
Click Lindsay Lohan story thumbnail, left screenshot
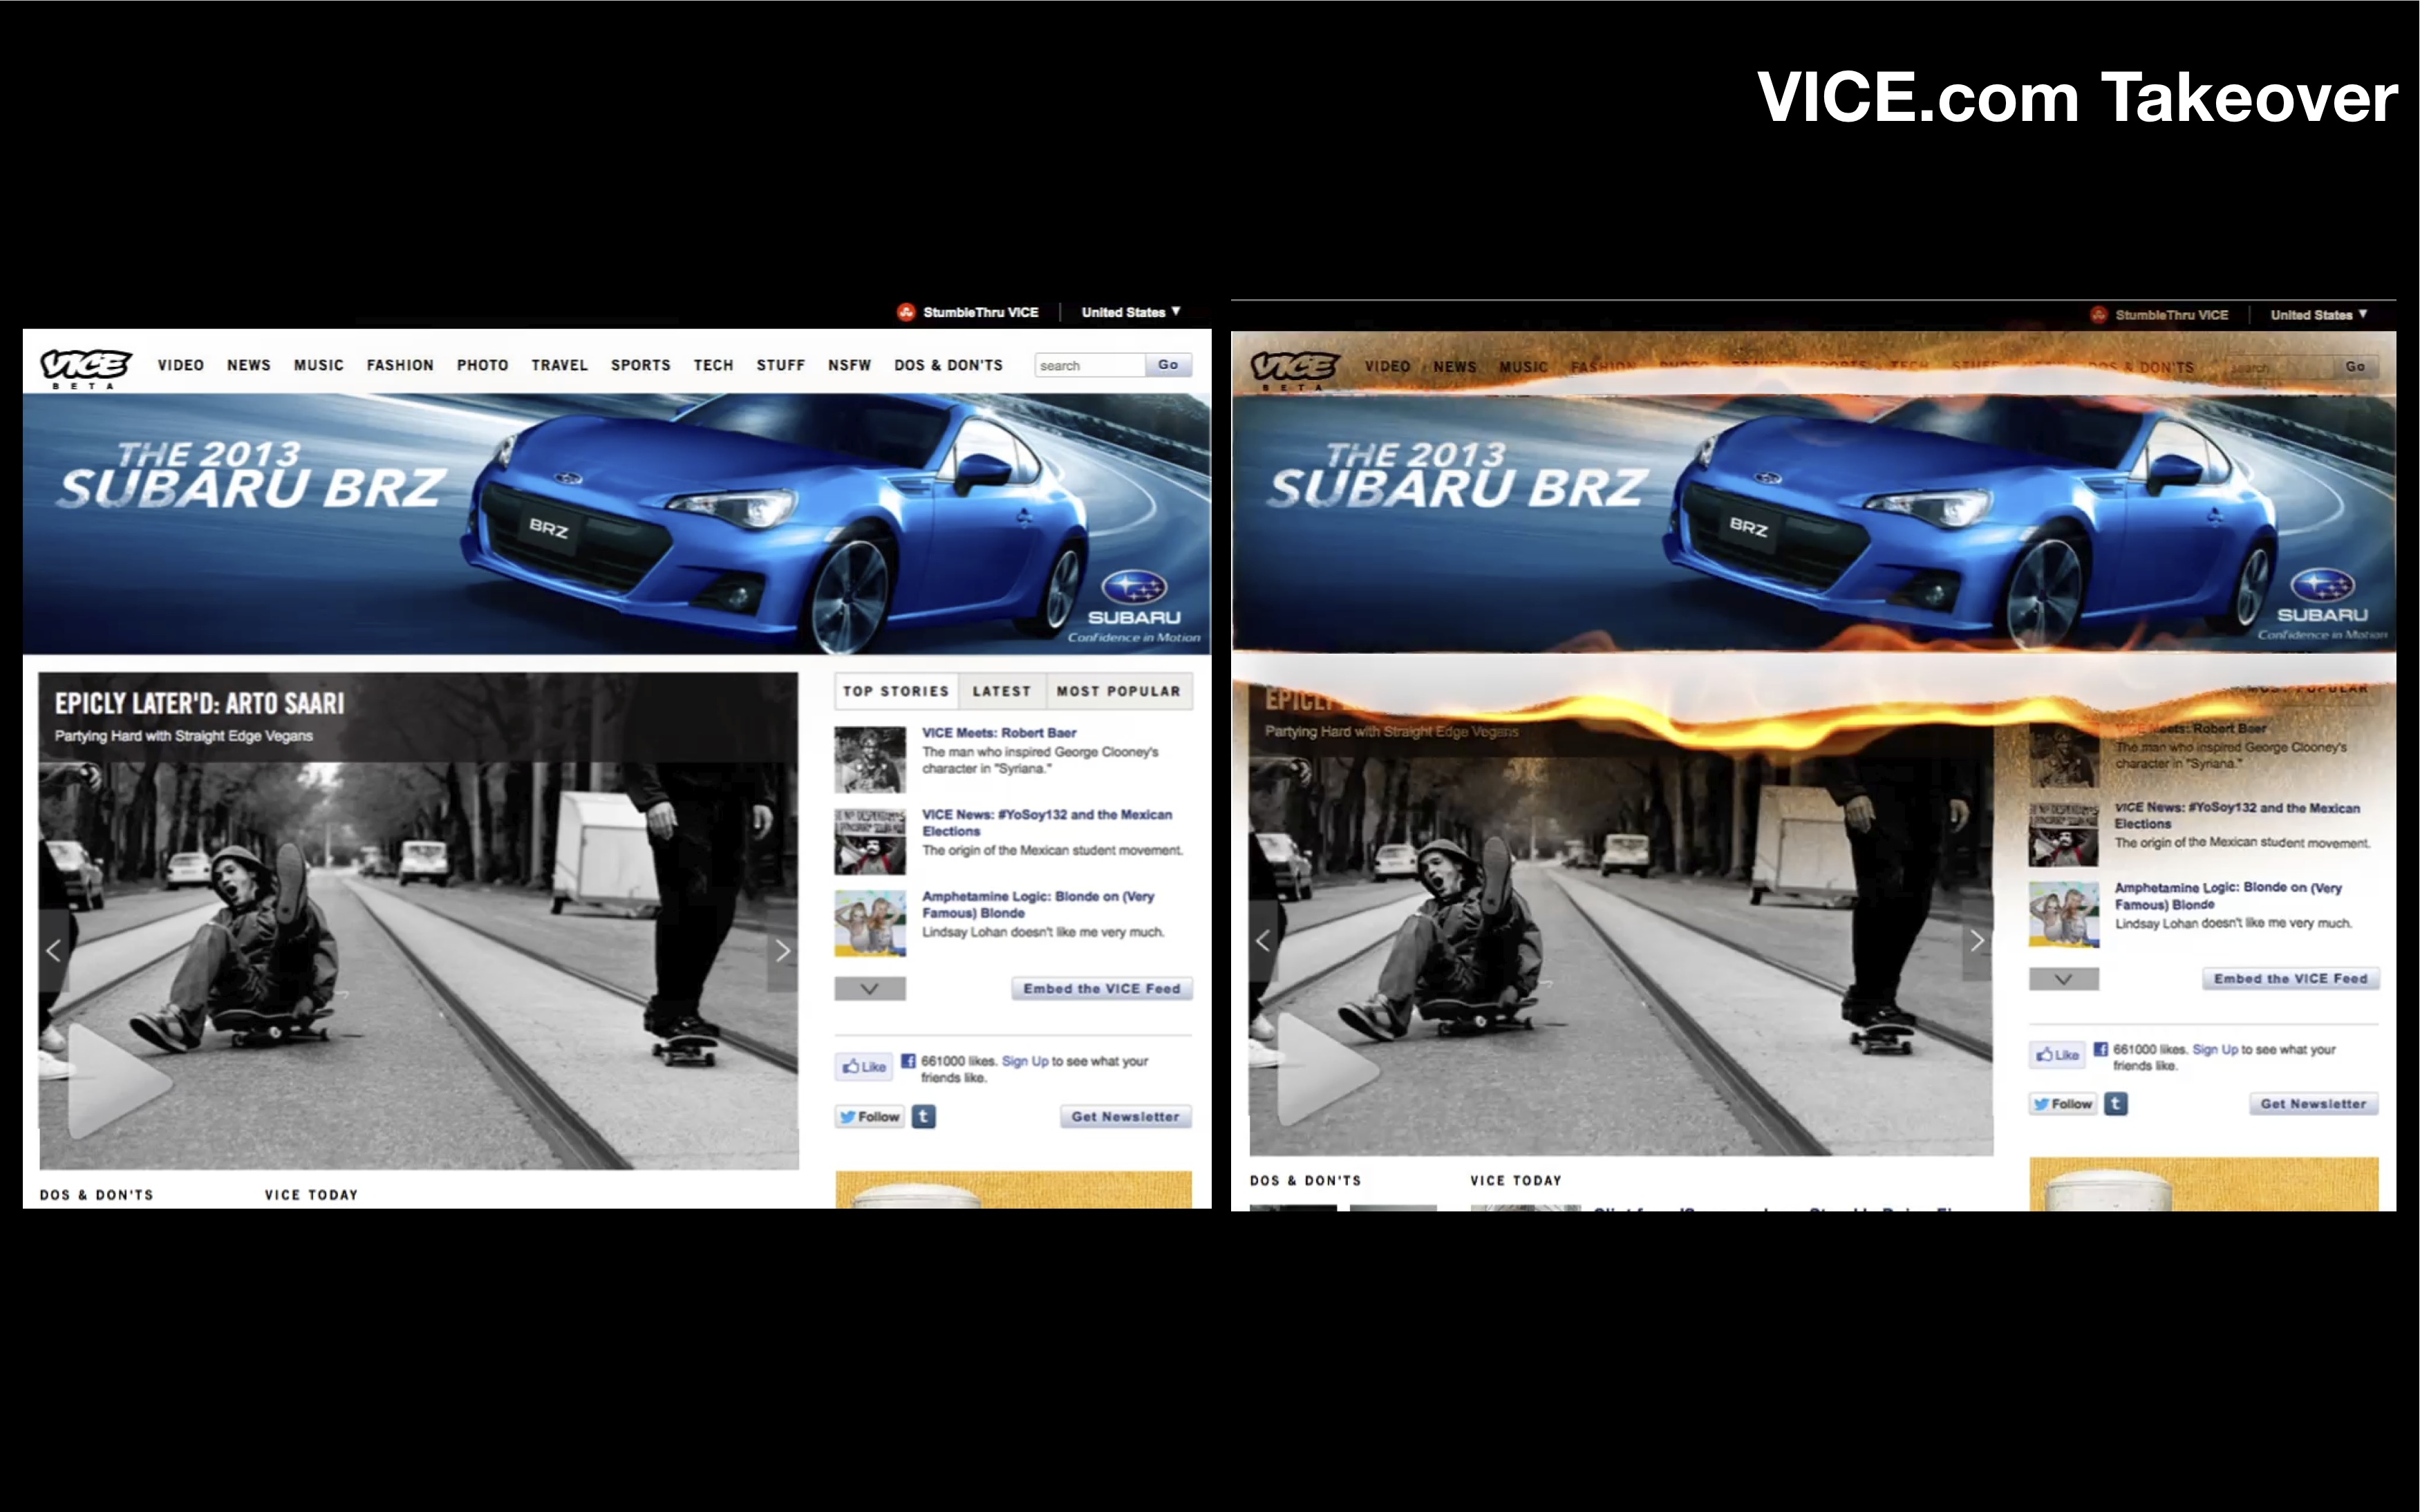point(870,923)
